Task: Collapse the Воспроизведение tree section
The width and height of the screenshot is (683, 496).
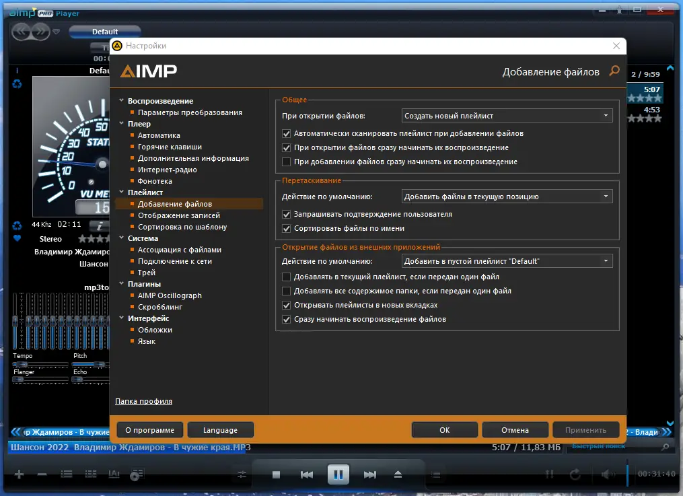Action: pos(122,100)
